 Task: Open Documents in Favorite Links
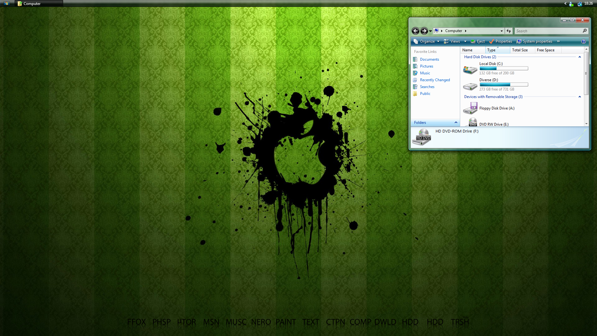point(429,59)
